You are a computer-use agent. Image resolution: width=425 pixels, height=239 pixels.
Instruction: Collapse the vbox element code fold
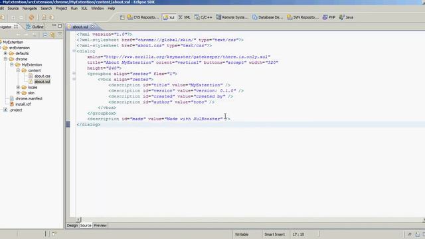[74, 79]
